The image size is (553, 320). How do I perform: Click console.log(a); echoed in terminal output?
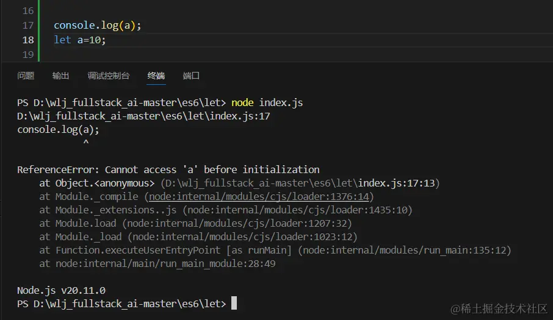(58, 130)
